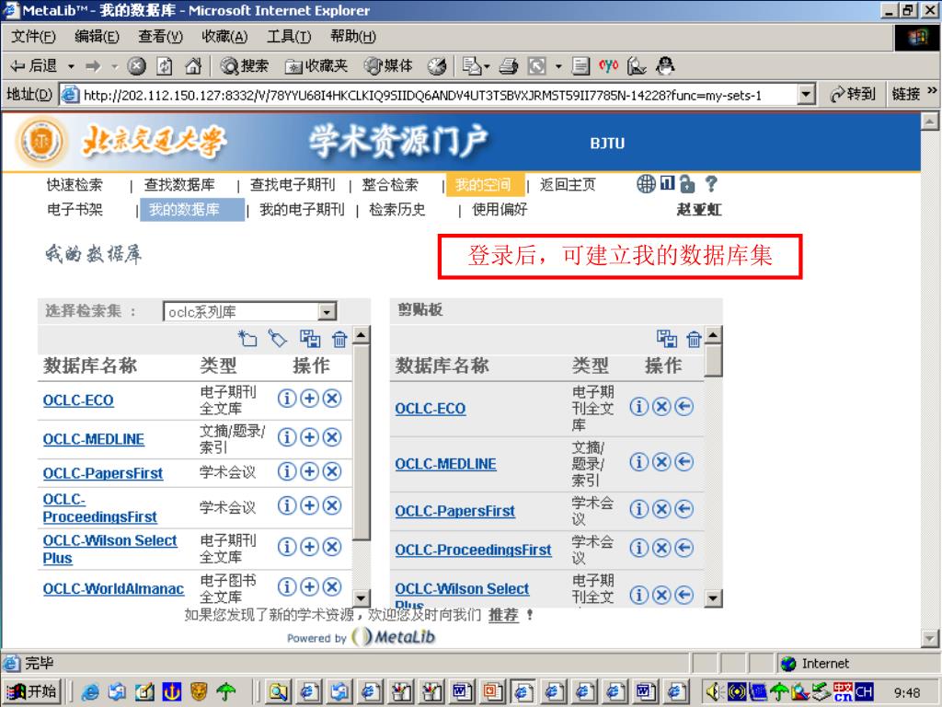The width and height of the screenshot is (942, 707).
Task: Remove OCLC-ECO from set using X icon in left list
Action: pyautogui.click(x=331, y=399)
